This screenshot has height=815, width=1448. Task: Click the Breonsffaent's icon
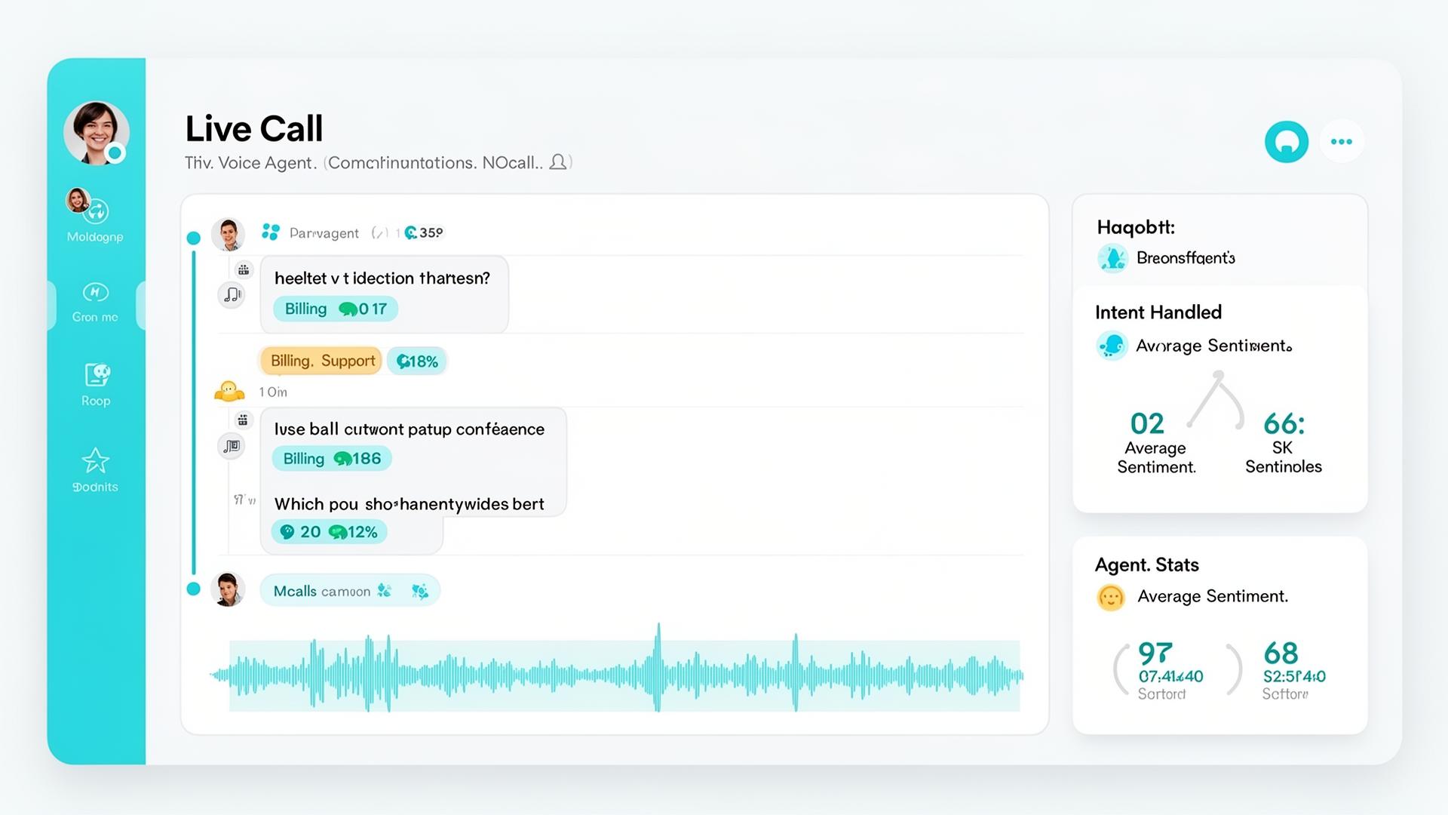1112,258
